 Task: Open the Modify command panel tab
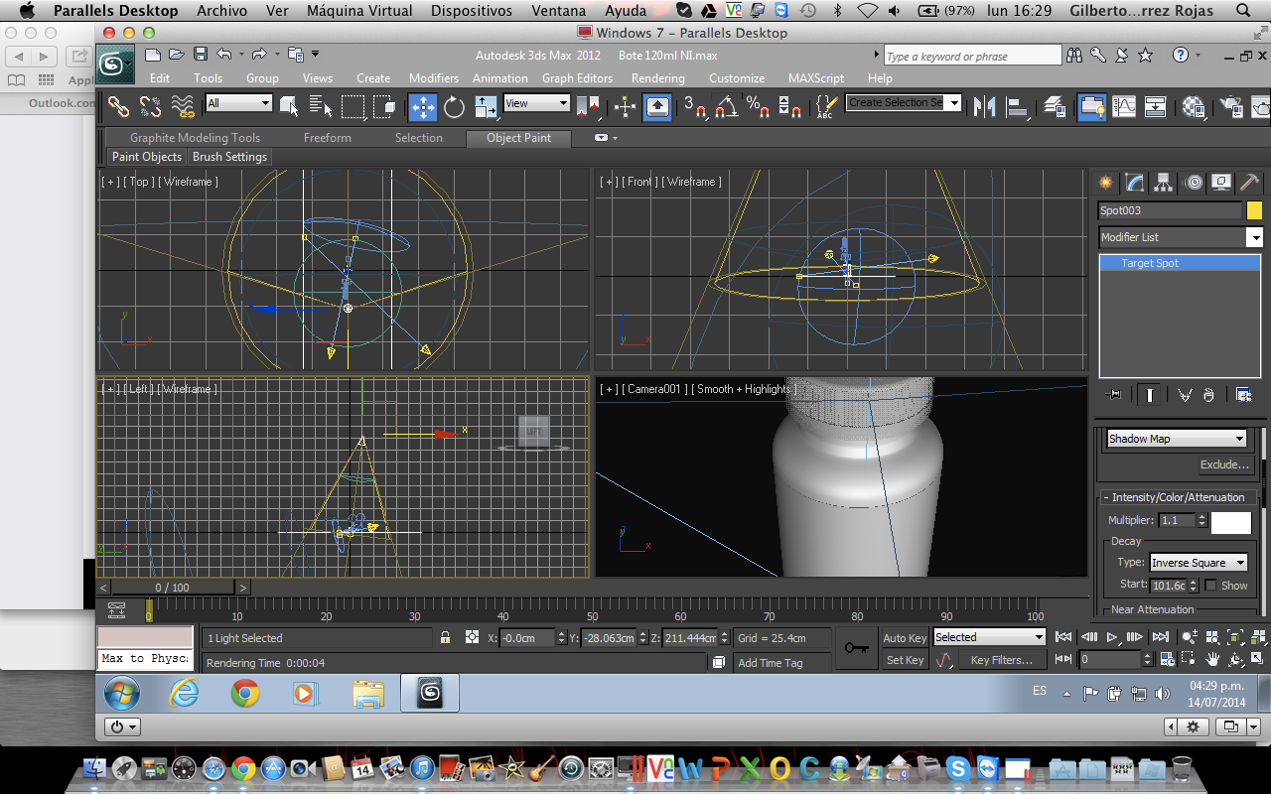(1134, 183)
